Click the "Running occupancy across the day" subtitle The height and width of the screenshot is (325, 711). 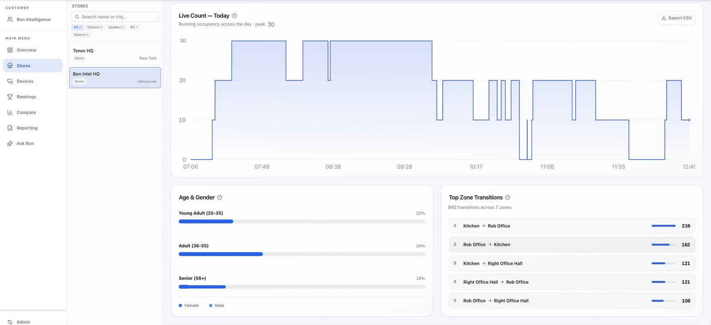215,24
